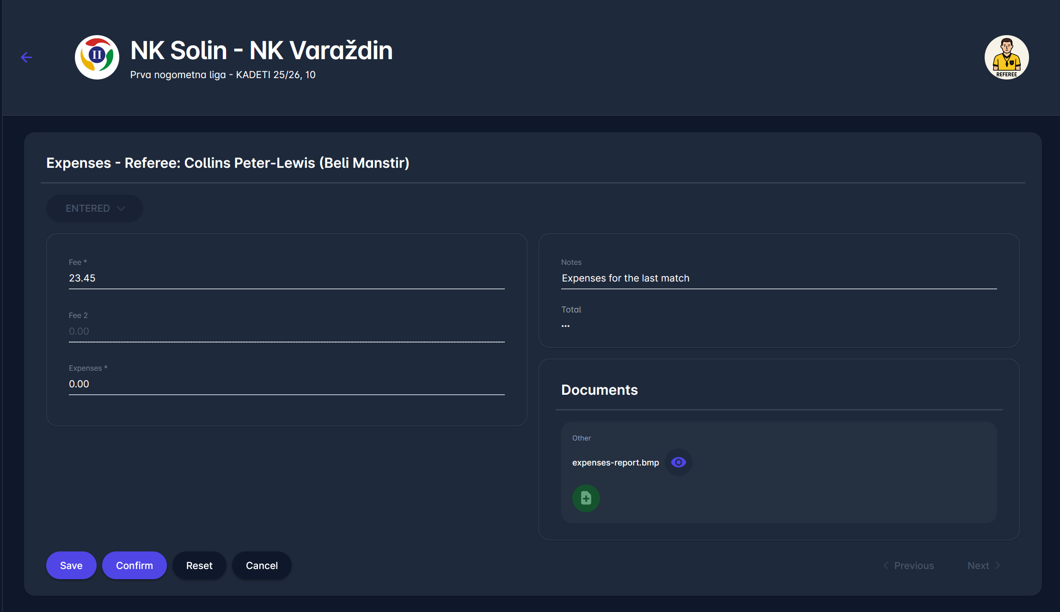Add a new document with green icon
Screen dimensions: 1060x612
[586, 498]
